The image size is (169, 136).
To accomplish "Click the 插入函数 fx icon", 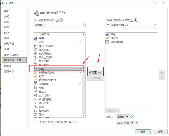I will (x=35, y=61).
